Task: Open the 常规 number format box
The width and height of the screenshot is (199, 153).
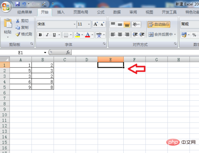Action: (x=190, y=24)
